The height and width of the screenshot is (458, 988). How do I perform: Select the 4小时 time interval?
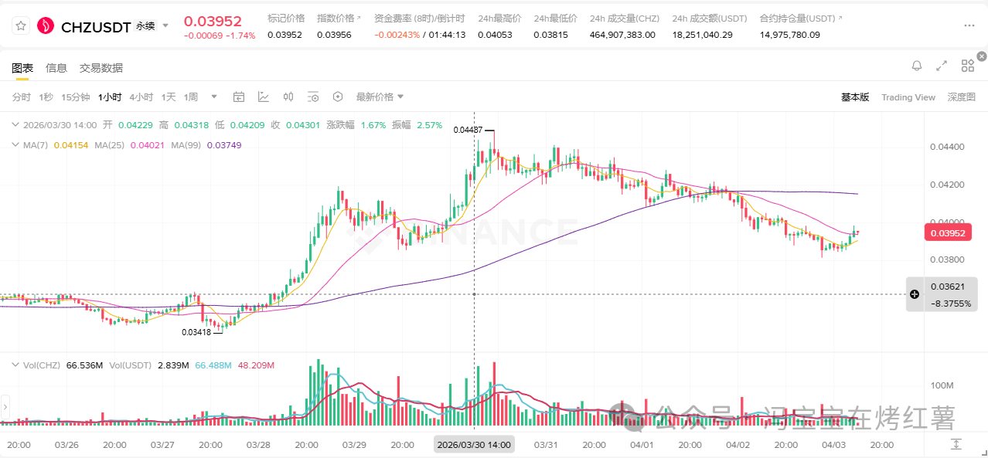[141, 97]
